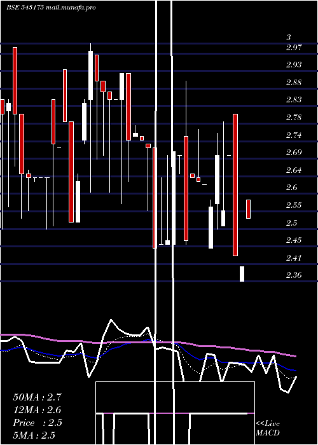The image size is (318, 445).
Task: Click the 3 label at top of price axis
Action: click(x=289, y=38)
